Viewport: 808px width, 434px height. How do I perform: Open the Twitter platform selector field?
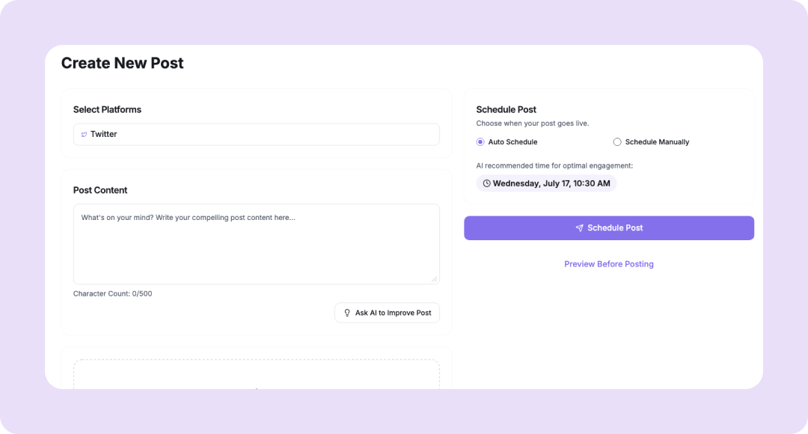(x=256, y=135)
